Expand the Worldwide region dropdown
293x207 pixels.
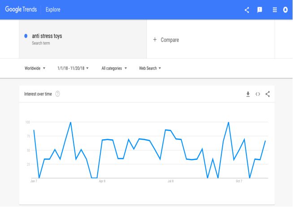(x=35, y=68)
